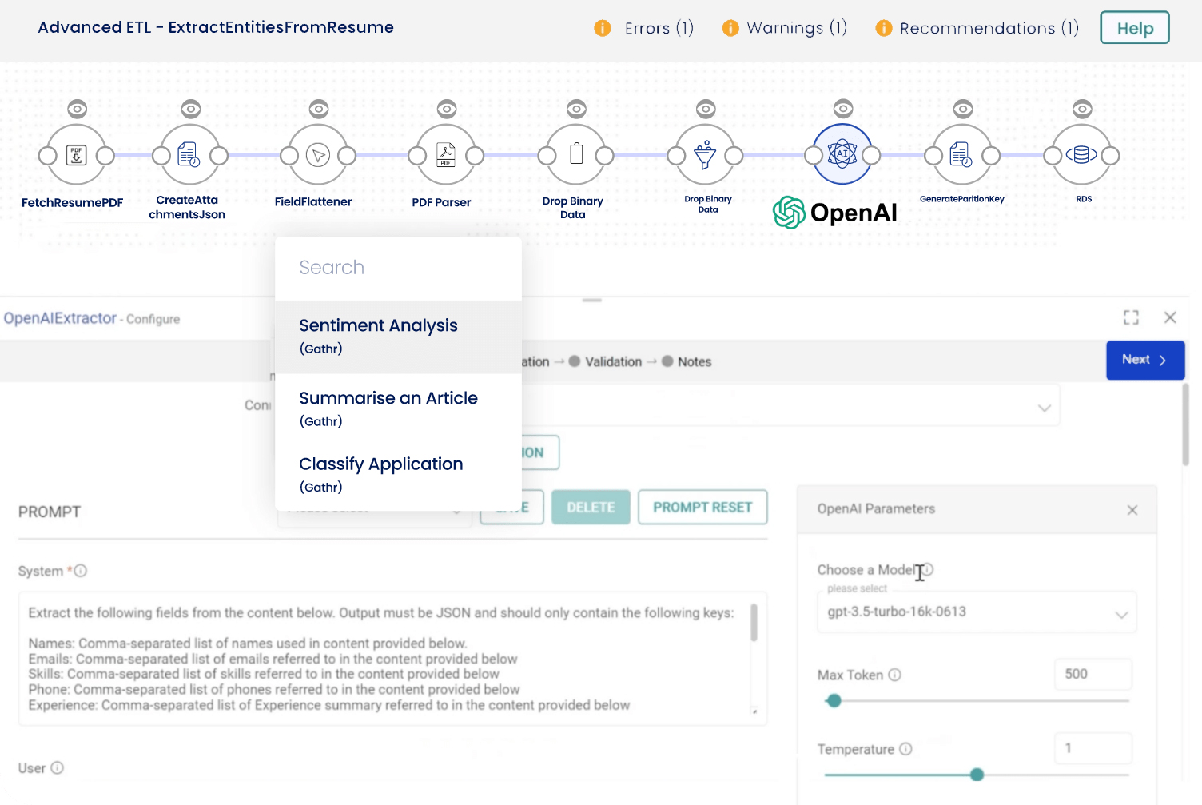Select the FetchResumePDF node icon
This screenshot has height=805, width=1202.
[x=77, y=155]
